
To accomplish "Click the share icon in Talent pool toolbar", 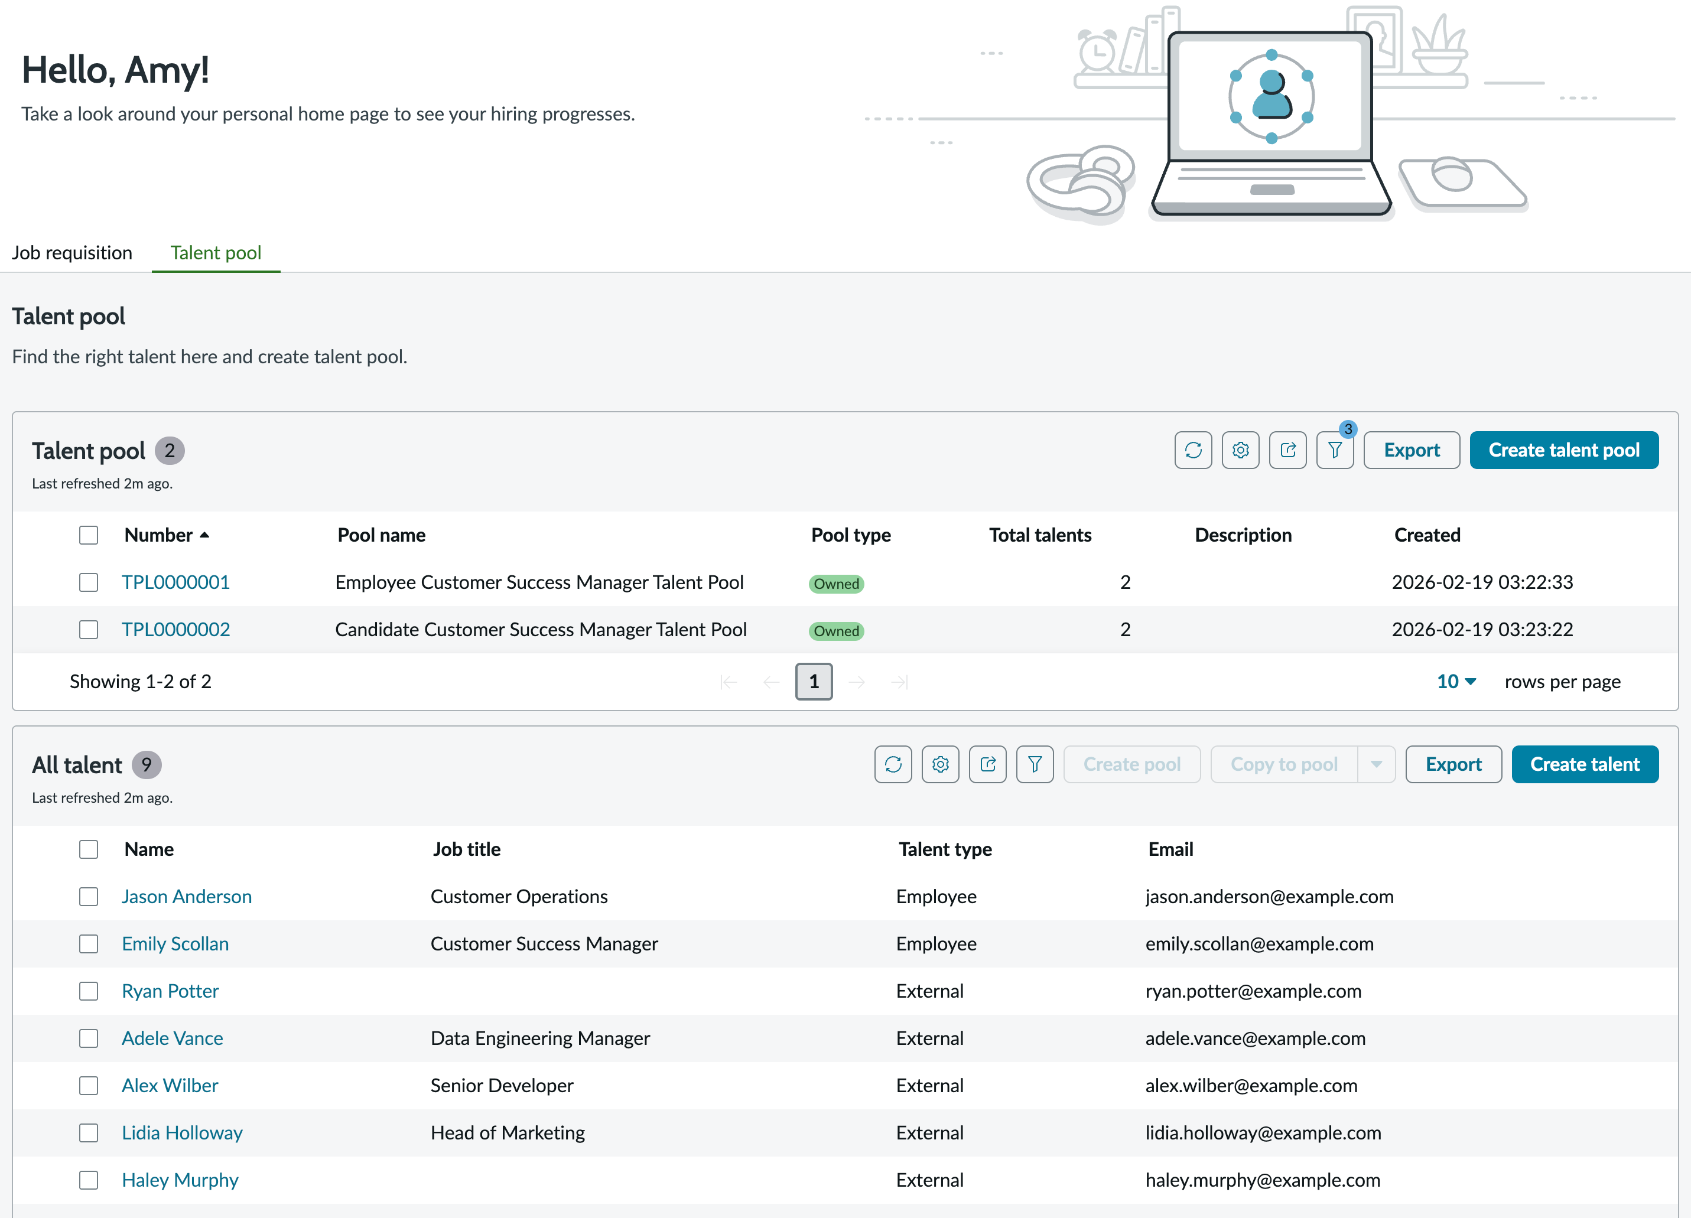I will pos(1287,450).
